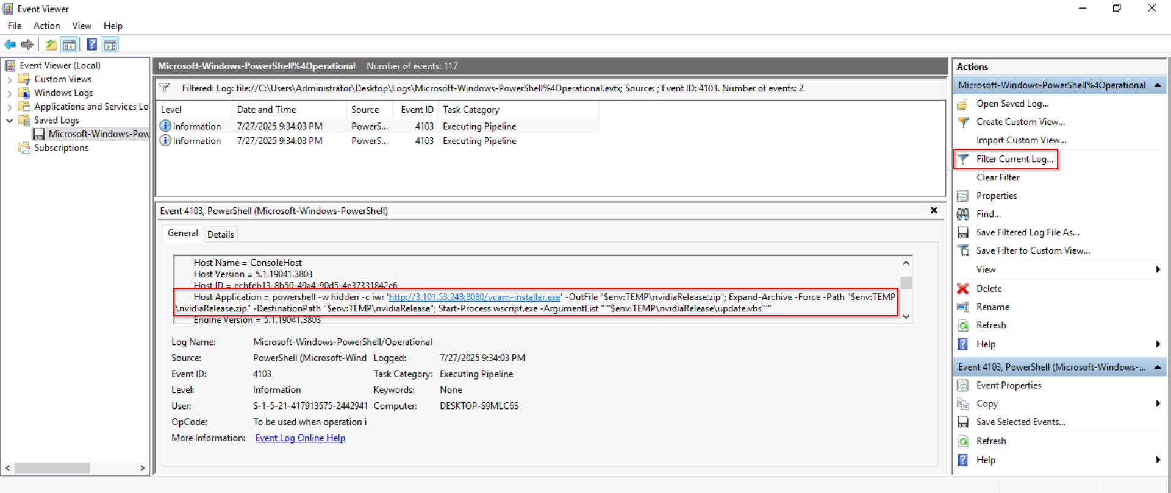
Task: Open the upper Help submenu arrow
Action: coord(1158,344)
